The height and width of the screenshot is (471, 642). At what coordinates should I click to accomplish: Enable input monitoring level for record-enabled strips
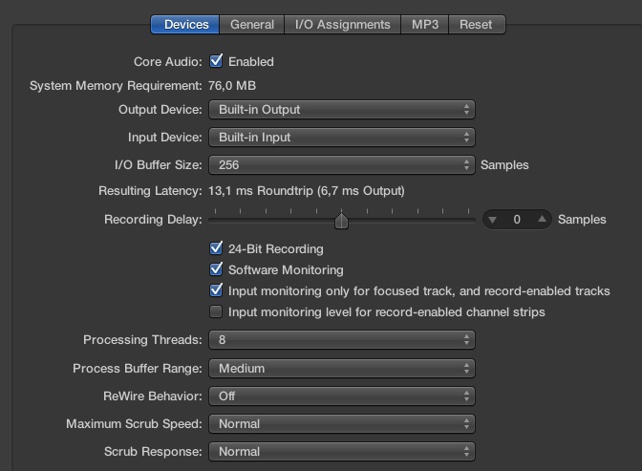[x=216, y=312]
